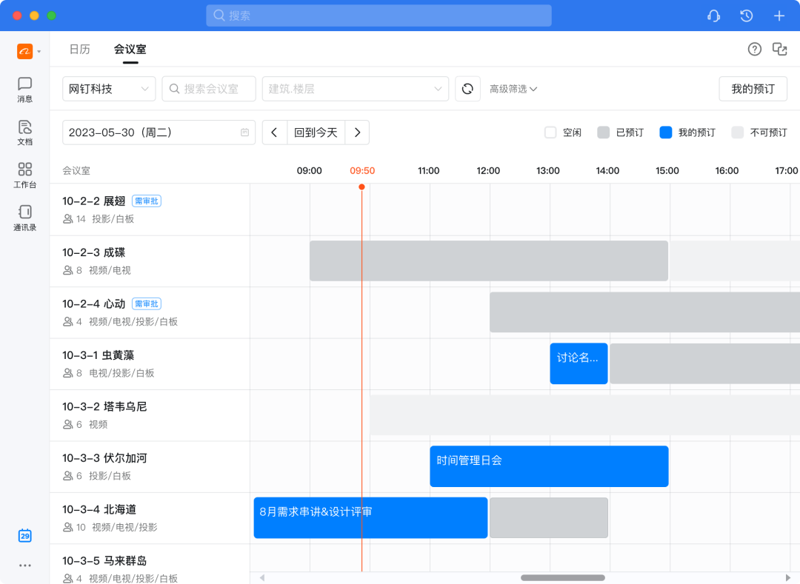Open the history clock icon in the title bar
Image resolution: width=800 pixels, height=584 pixels.
(746, 16)
